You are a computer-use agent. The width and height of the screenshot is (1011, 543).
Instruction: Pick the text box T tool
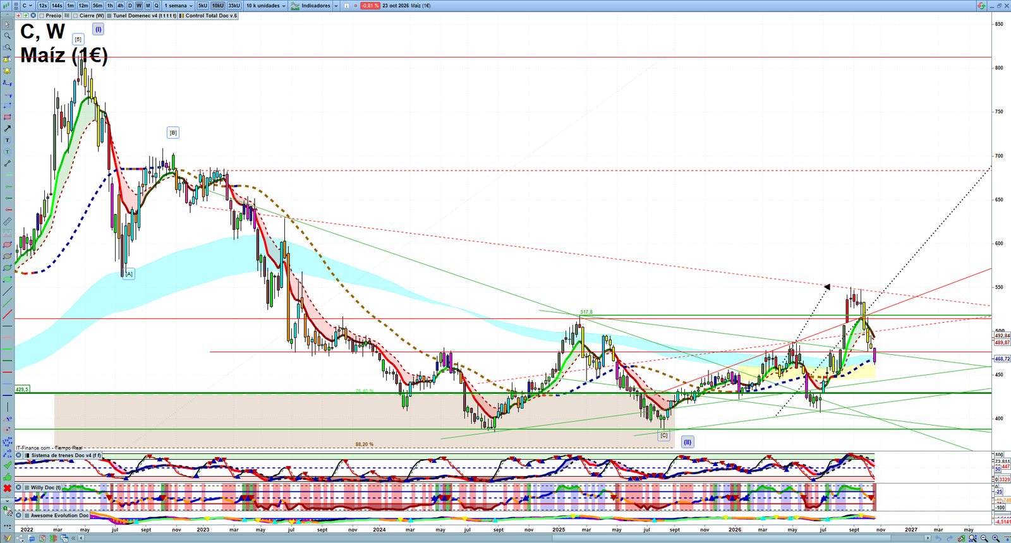pos(7,140)
